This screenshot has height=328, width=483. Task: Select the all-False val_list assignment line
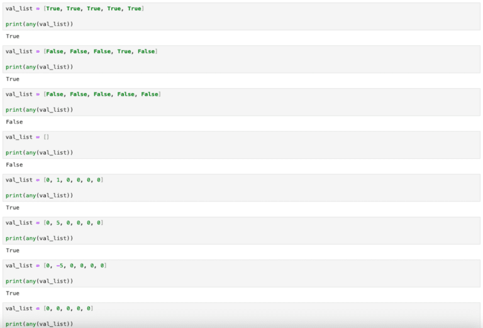83,94
